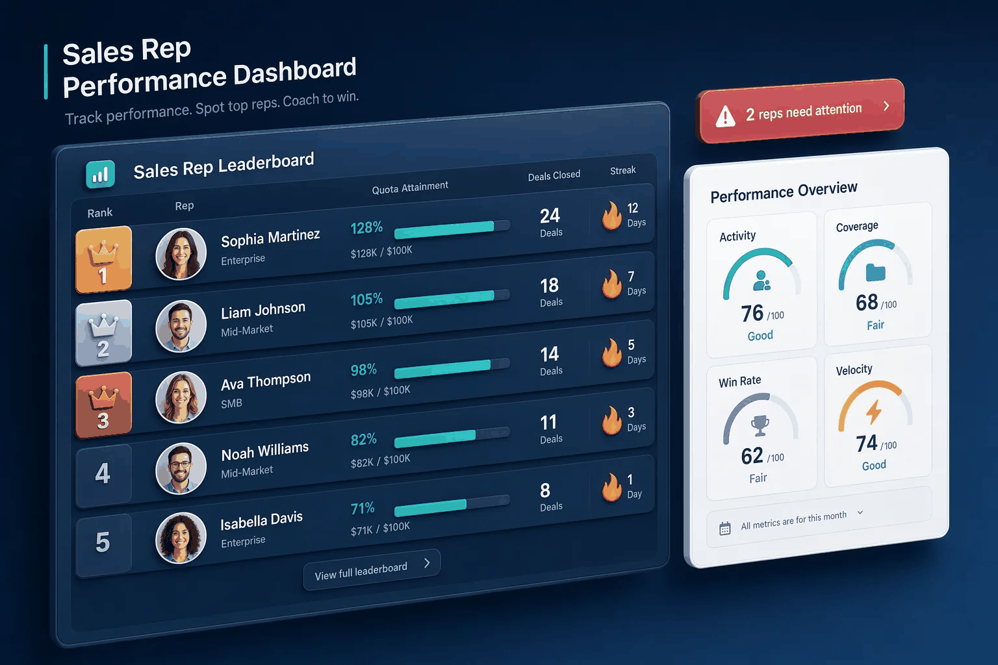Click the silver crown rank 2 badge

pos(103,333)
